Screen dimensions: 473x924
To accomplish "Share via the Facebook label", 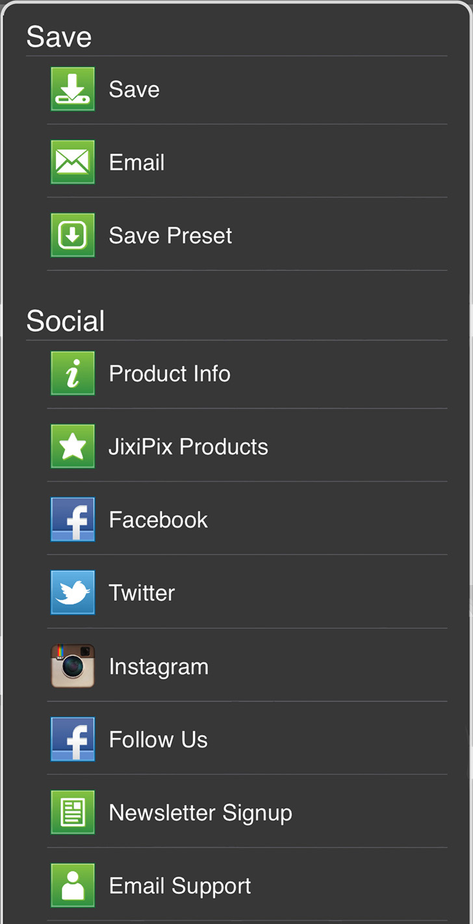I will point(159,520).
